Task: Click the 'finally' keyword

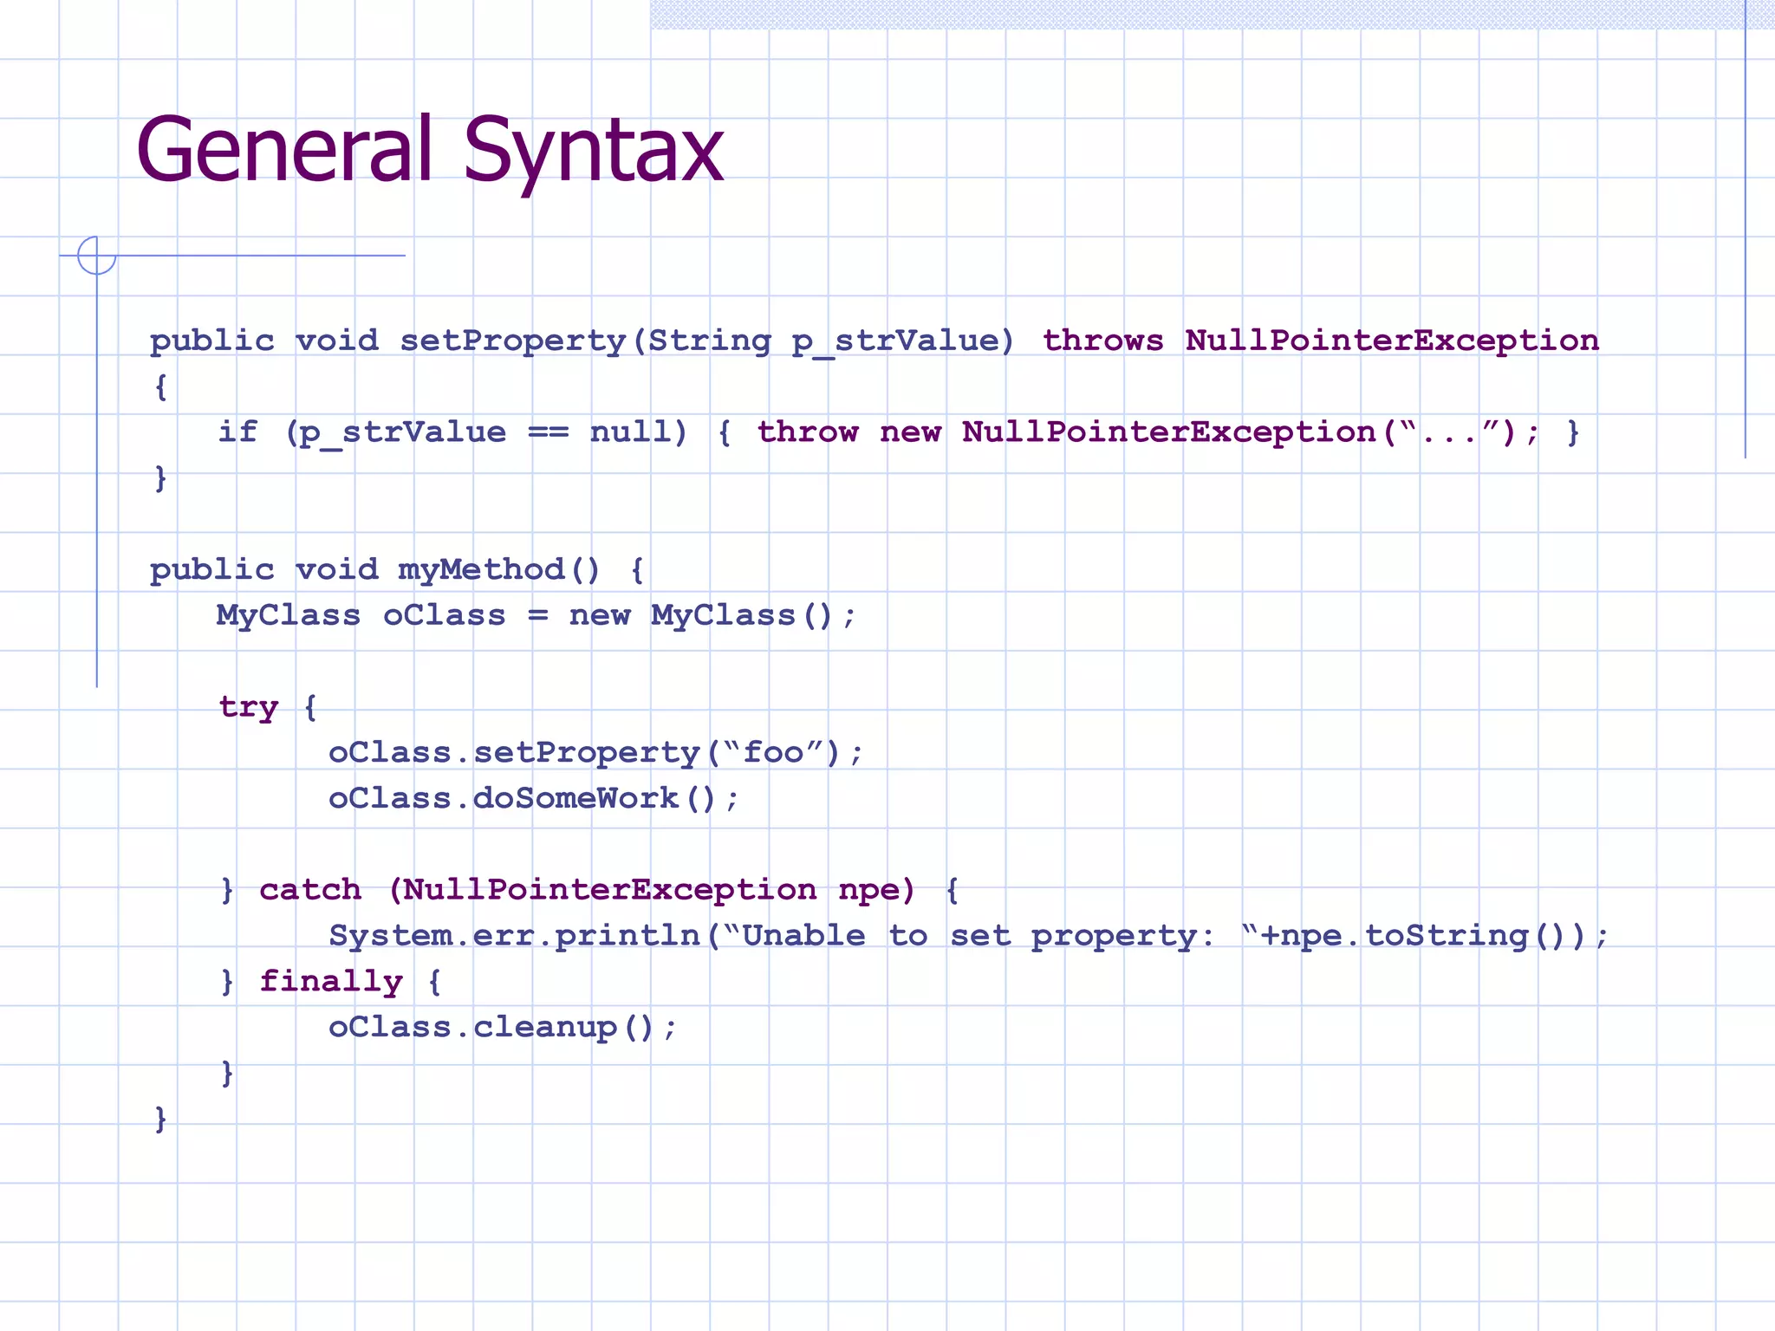Action: 331,982
